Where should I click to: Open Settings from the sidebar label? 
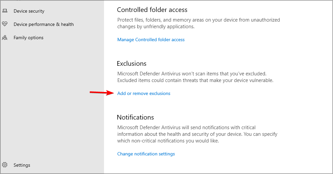pyautogui.click(x=22, y=165)
